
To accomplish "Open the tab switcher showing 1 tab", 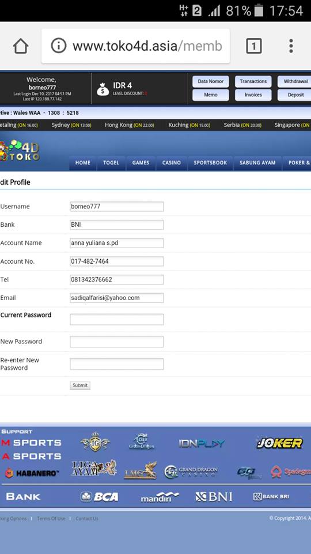I will click(x=253, y=46).
